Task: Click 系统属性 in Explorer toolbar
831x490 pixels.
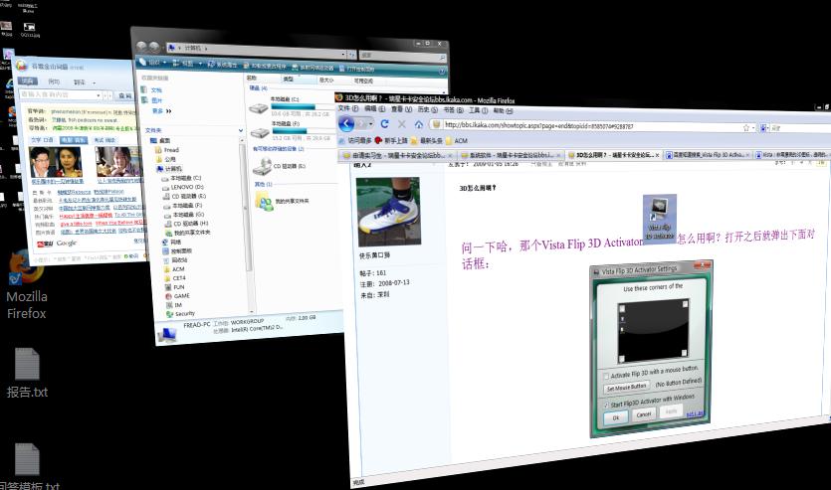Action: coord(222,65)
